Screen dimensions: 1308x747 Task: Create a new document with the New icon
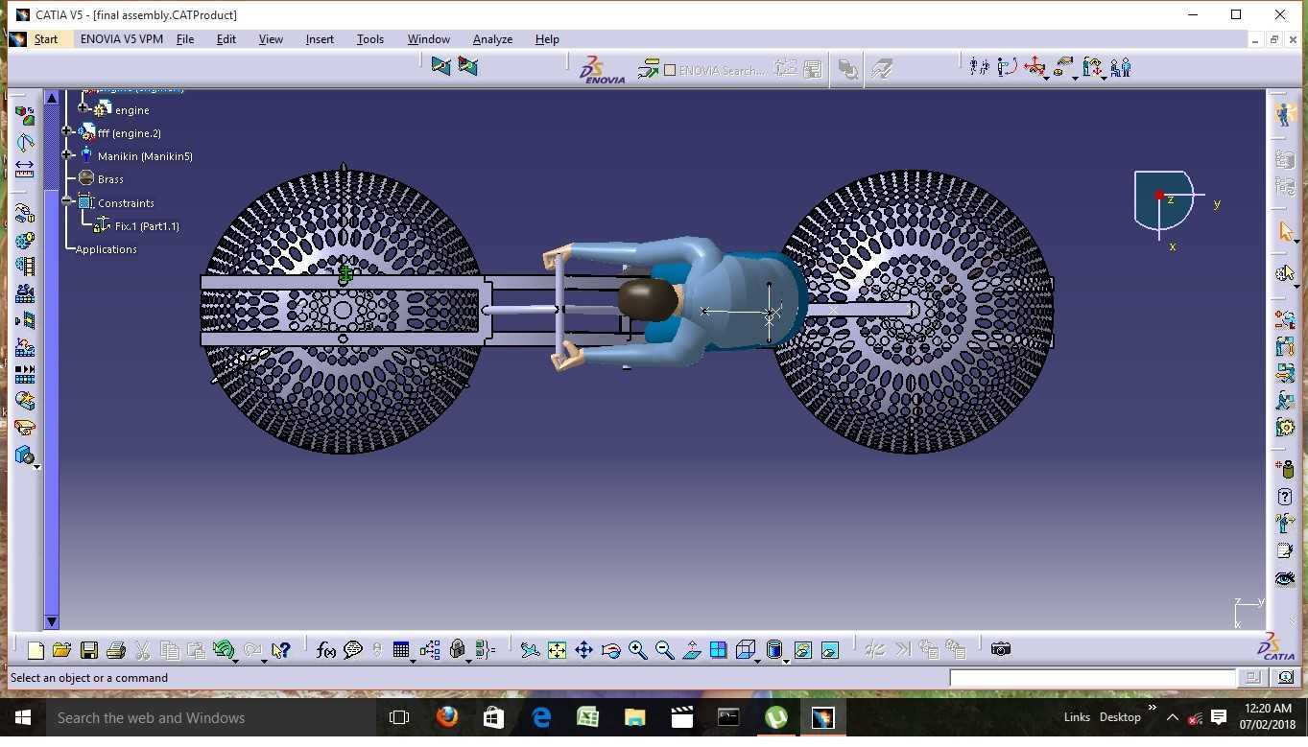(x=36, y=650)
